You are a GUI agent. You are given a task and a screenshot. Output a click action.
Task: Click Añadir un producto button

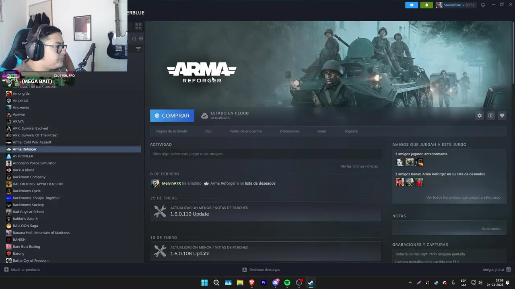coord(22,270)
